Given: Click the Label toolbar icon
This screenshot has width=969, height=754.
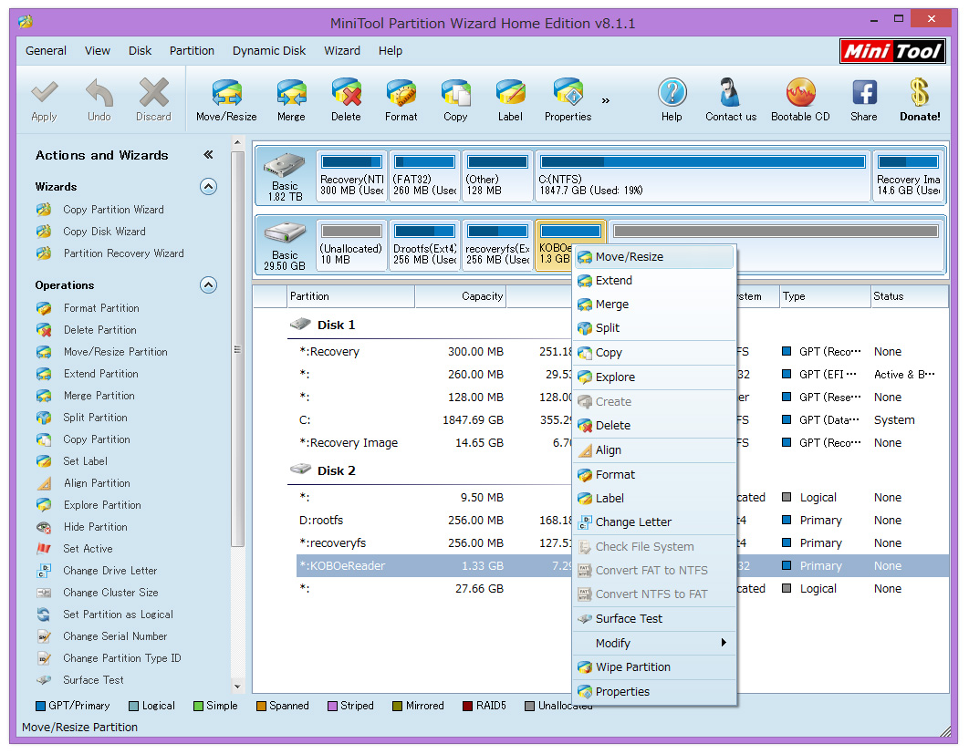Looking at the screenshot, I should pos(510,100).
